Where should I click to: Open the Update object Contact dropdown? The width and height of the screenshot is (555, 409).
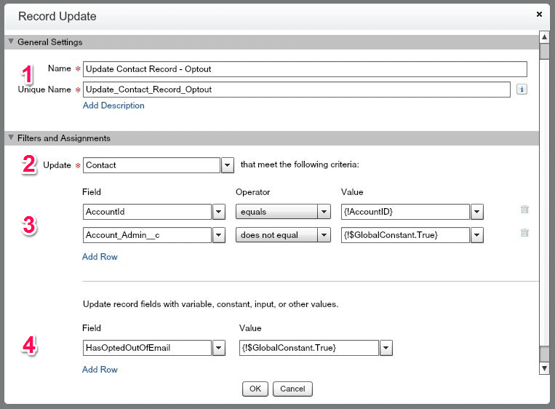(x=227, y=165)
